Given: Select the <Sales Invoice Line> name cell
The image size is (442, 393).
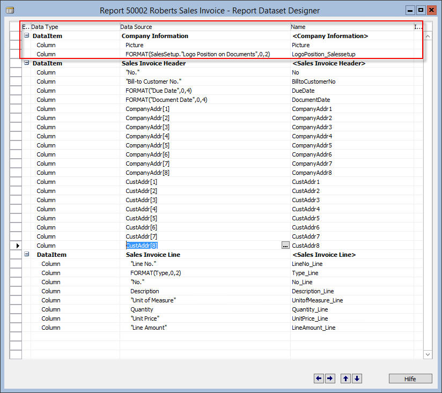Looking at the screenshot, I should [352, 255].
